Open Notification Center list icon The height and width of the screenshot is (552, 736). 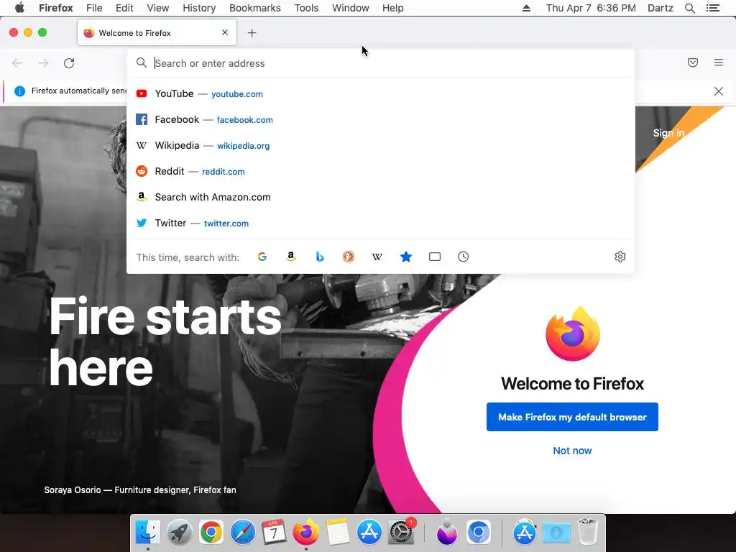click(x=713, y=8)
